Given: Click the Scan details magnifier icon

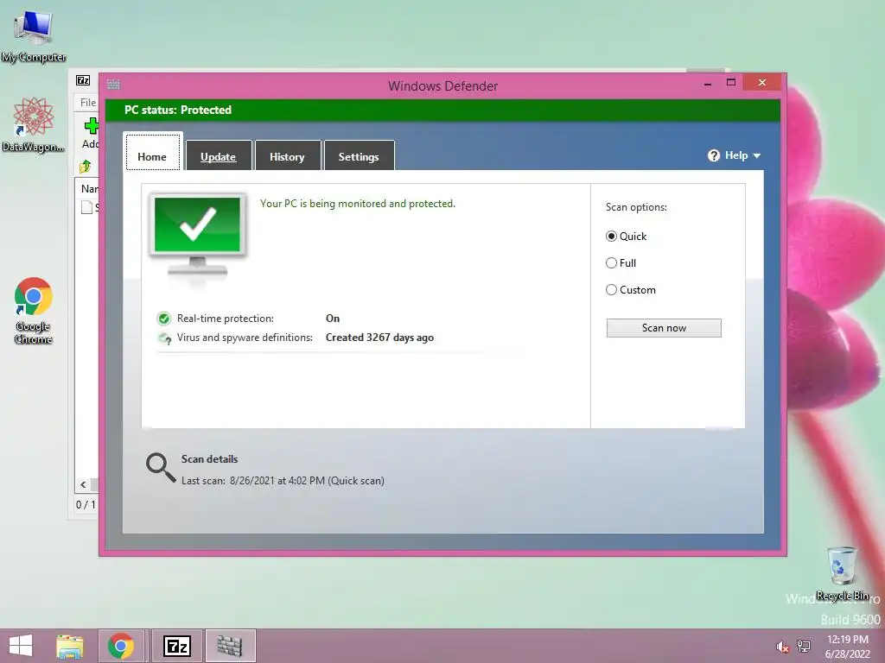Looking at the screenshot, I should (161, 468).
